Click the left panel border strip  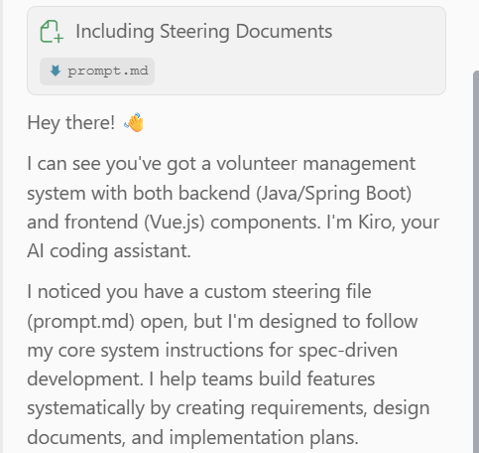click(1, 226)
